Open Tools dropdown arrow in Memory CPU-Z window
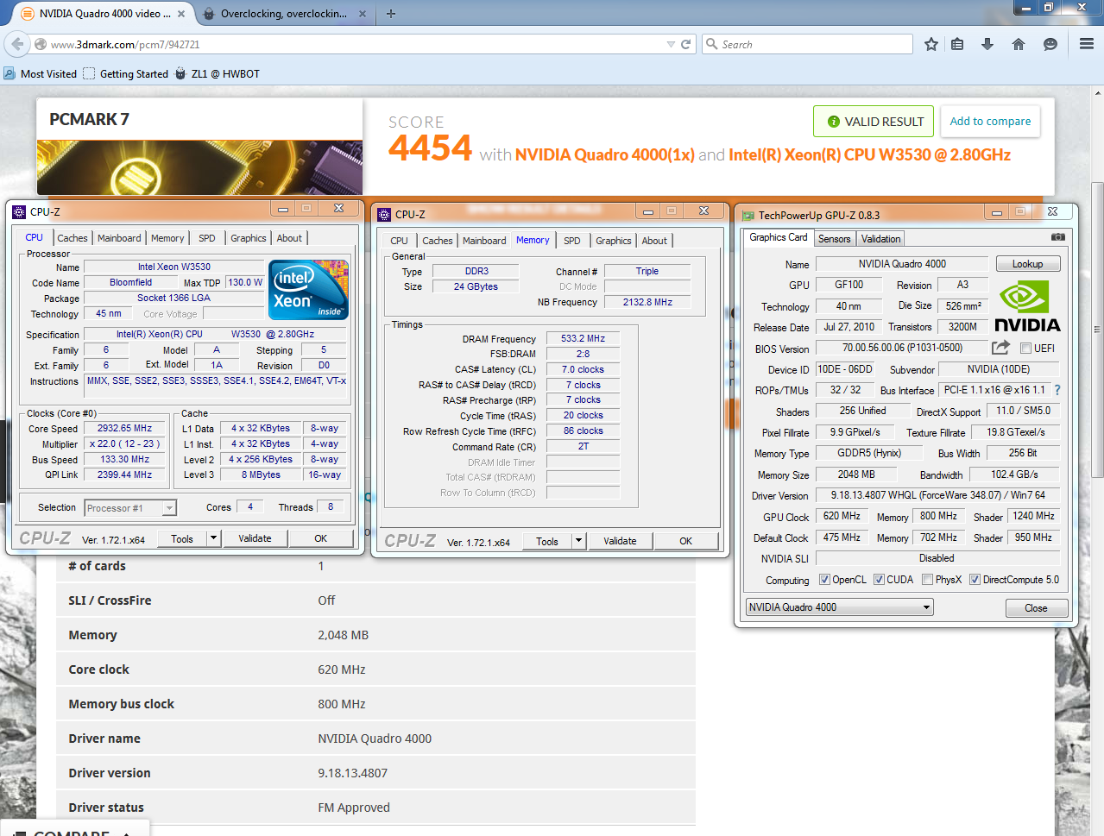The height and width of the screenshot is (836, 1104). 579,542
